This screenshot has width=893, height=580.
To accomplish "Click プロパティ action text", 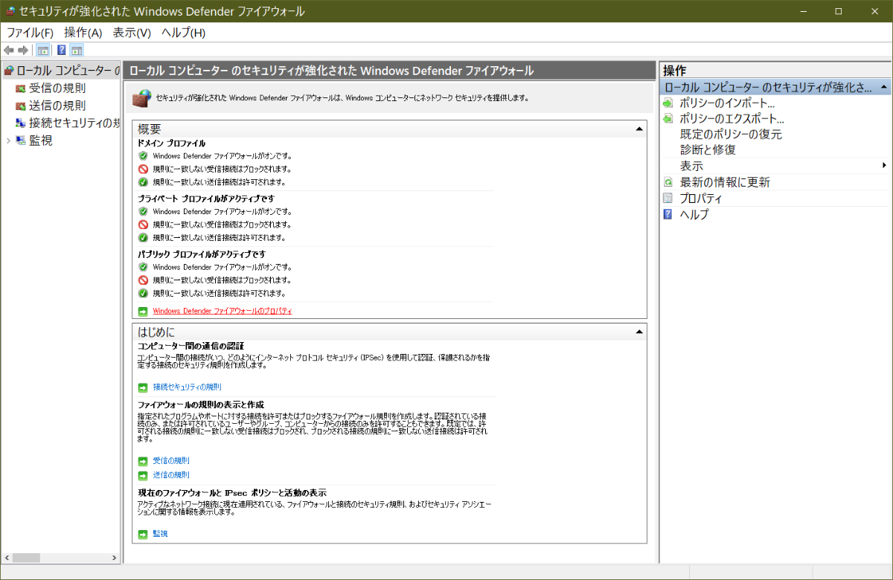I will [x=701, y=199].
